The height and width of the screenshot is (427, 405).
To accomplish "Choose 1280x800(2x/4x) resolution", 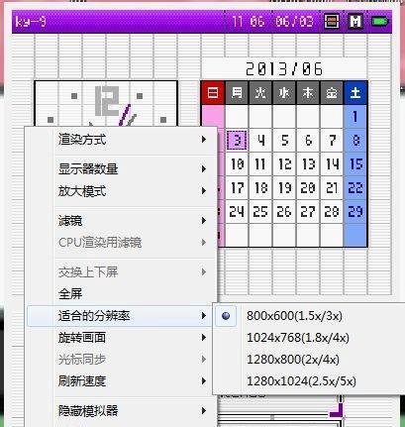I will tap(293, 360).
